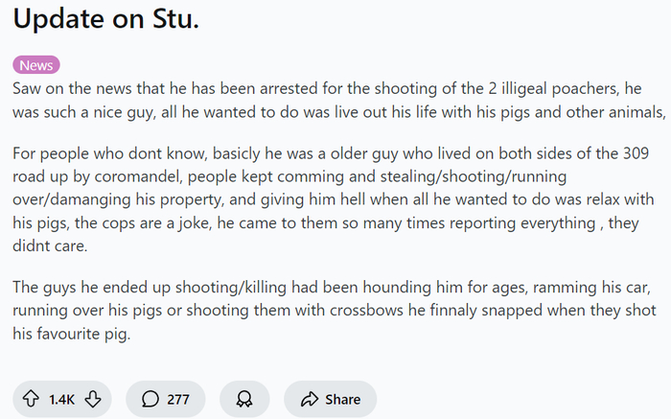Click the 1.4K vote score

coord(61,399)
